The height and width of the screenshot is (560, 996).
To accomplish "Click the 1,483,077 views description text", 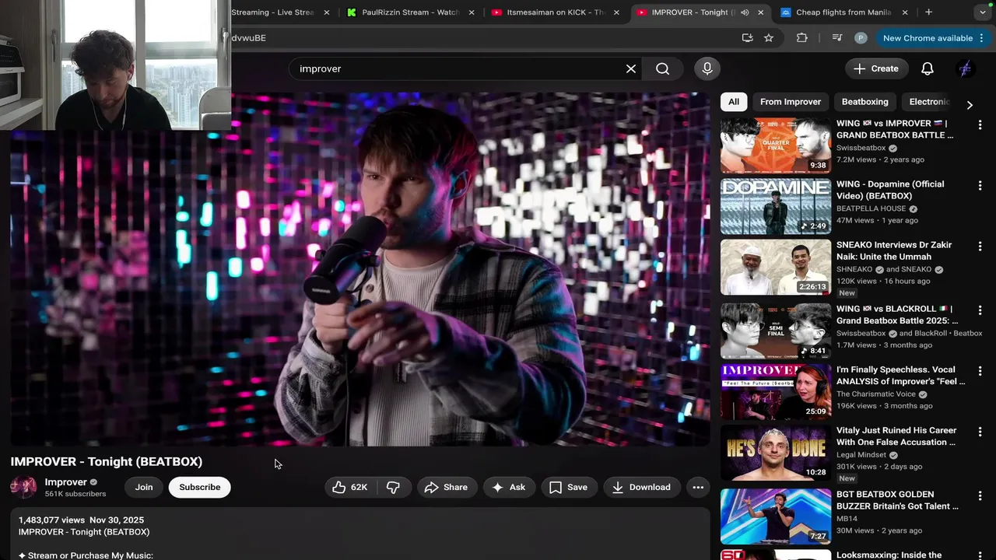I will (x=51, y=520).
